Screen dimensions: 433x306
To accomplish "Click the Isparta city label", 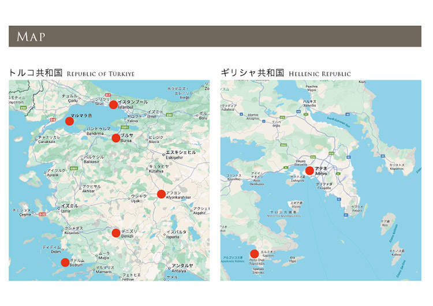I will (176, 234).
